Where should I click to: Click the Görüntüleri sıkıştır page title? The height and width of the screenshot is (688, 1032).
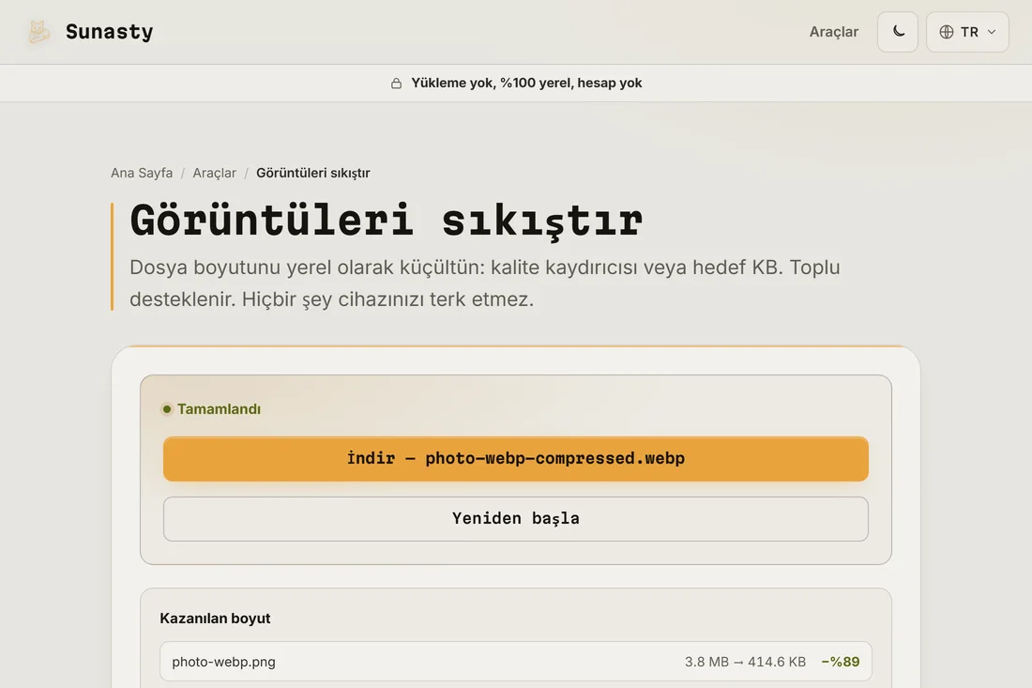pos(387,220)
